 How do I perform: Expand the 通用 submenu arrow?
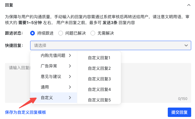click(70, 87)
